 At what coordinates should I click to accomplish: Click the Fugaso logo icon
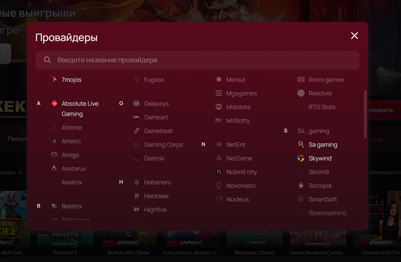point(137,80)
